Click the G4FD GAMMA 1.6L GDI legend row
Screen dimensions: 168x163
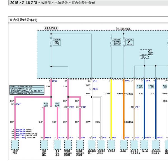click(27, 89)
